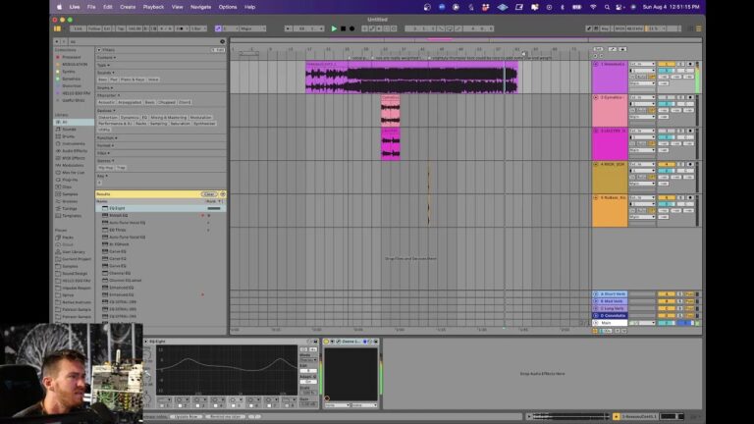
Task: Select Sounds in the Library sidebar
Action: coord(69,129)
